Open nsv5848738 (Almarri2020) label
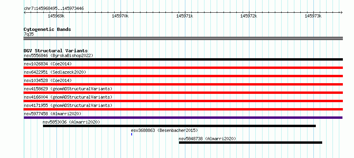Viewport: 354px width, 158px height. click(x=207, y=139)
